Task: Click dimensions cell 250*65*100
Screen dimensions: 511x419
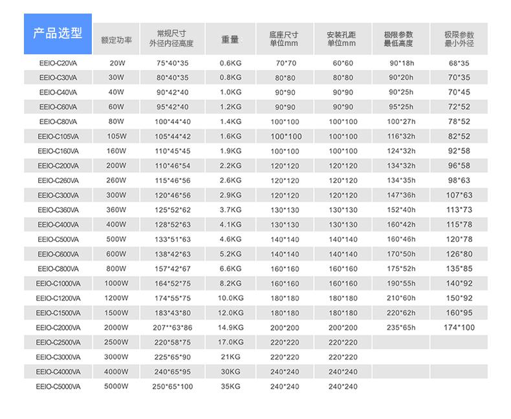Action: (x=173, y=387)
